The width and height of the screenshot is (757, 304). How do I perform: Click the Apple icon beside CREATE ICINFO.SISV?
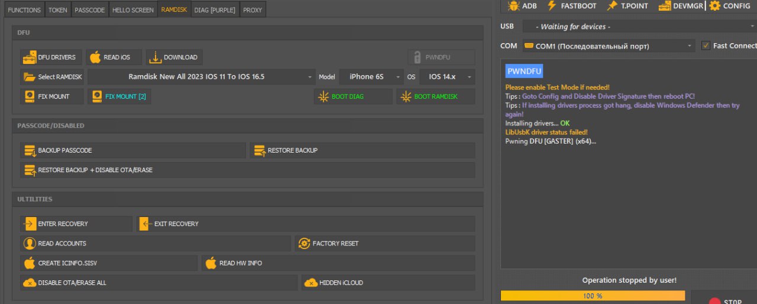pyautogui.click(x=29, y=263)
